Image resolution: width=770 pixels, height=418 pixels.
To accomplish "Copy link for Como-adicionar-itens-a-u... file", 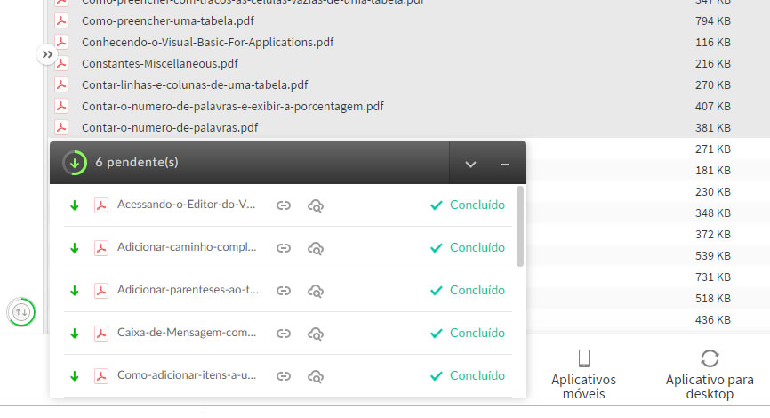I will click(x=284, y=376).
